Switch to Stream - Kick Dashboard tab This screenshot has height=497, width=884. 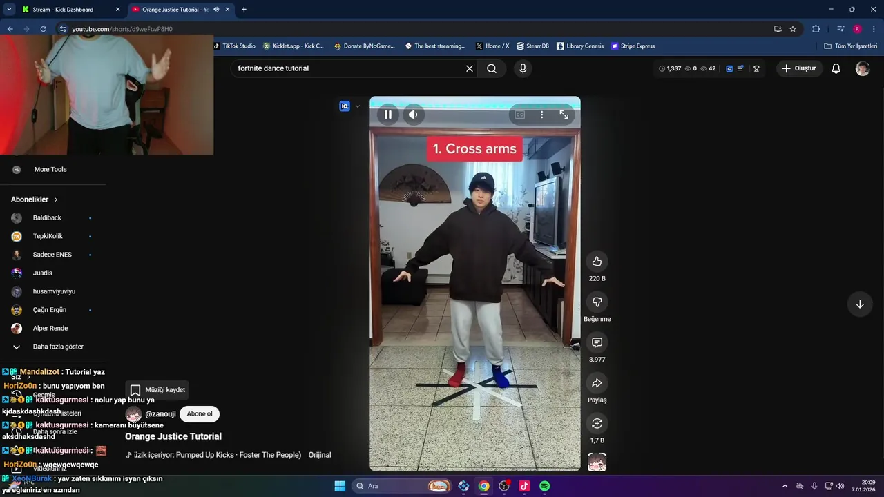point(69,10)
